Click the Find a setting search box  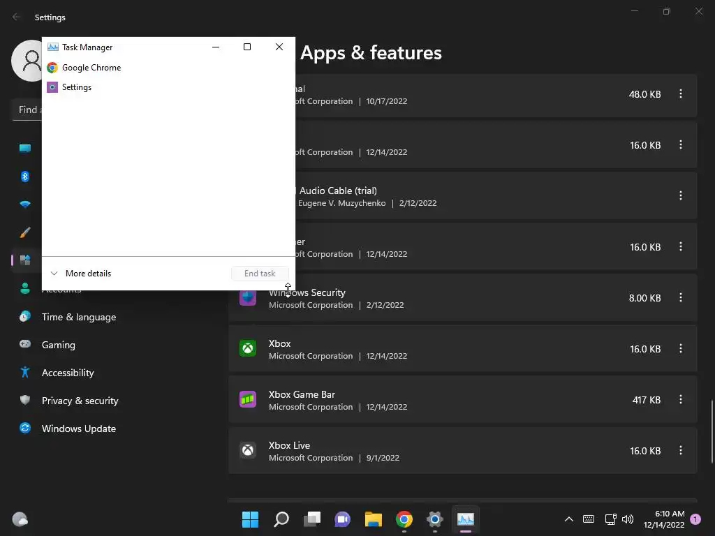(27, 110)
